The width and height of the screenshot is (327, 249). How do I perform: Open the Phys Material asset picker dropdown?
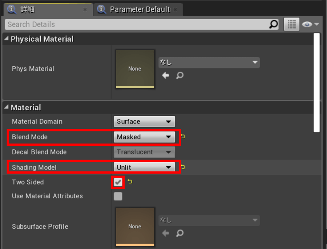tap(209, 62)
